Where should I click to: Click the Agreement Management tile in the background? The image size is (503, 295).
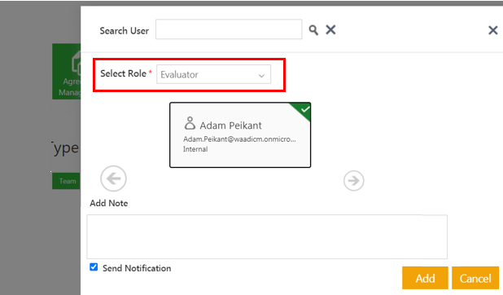pos(67,72)
